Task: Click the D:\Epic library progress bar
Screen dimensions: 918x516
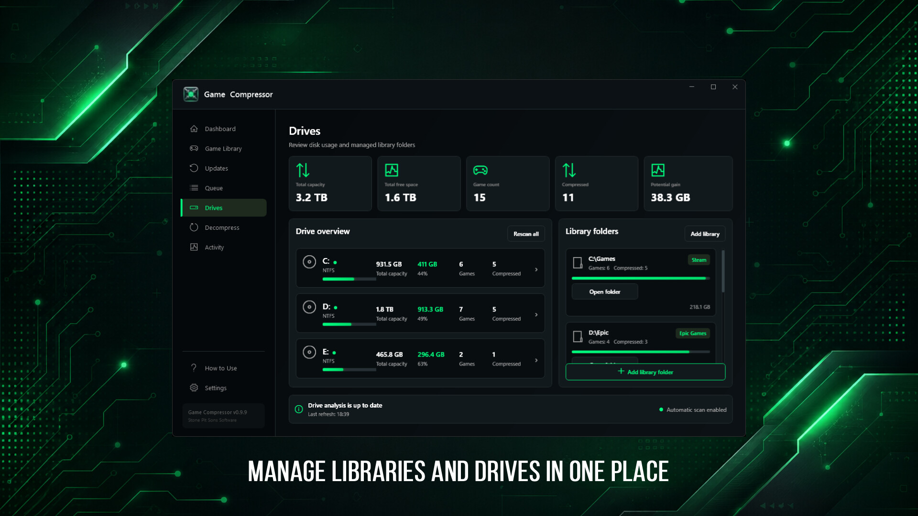Action: click(x=641, y=352)
